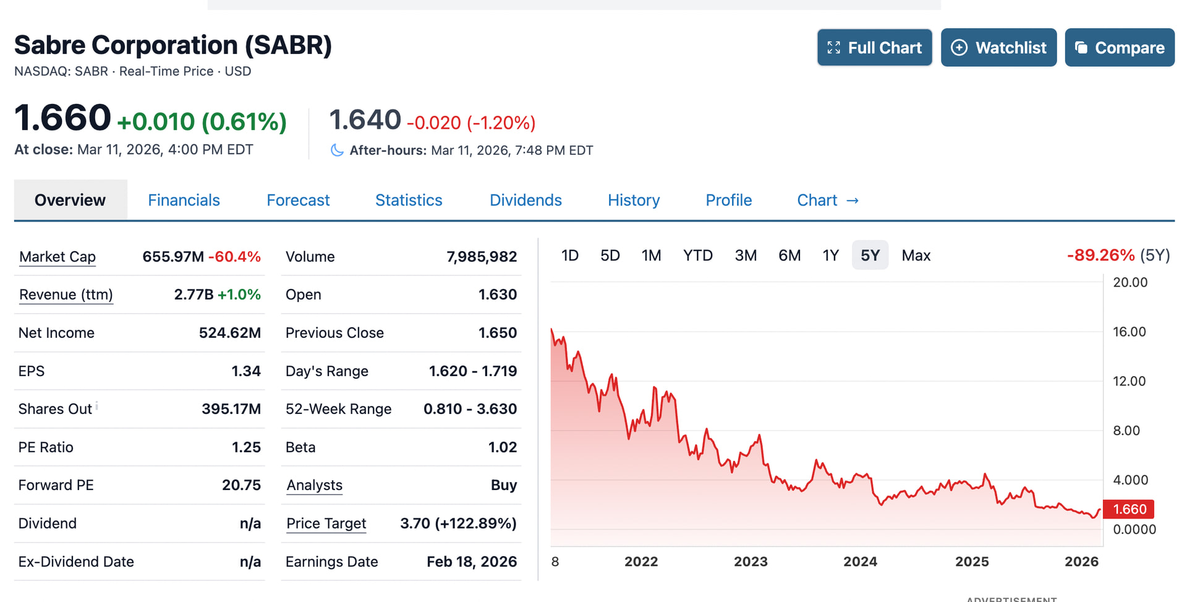Go to the Dividends tab

click(x=525, y=200)
